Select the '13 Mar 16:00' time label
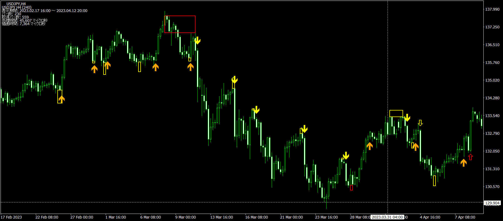The image size is (503, 221). click(221, 217)
